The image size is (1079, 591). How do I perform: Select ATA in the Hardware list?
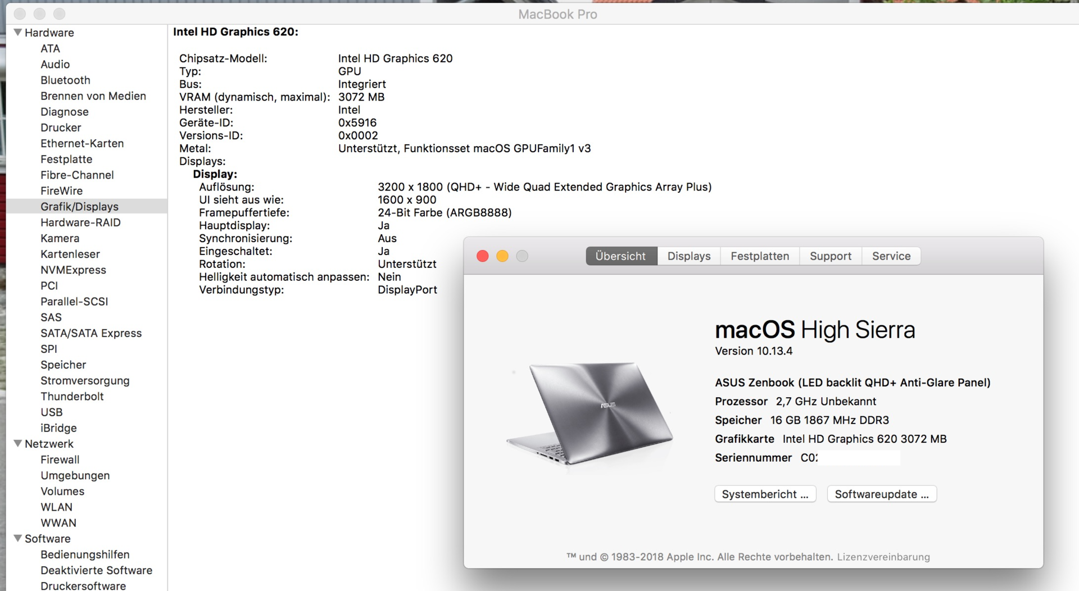coord(50,49)
